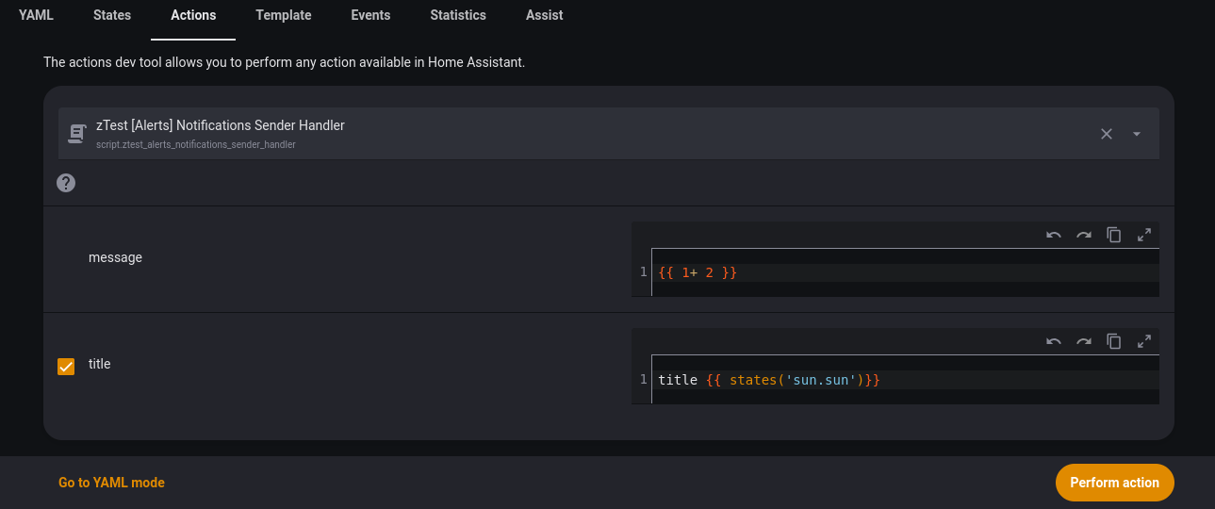This screenshot has width=1215, height=509.
Task: Expand title editor to fullscreen
Action: 1144,341
